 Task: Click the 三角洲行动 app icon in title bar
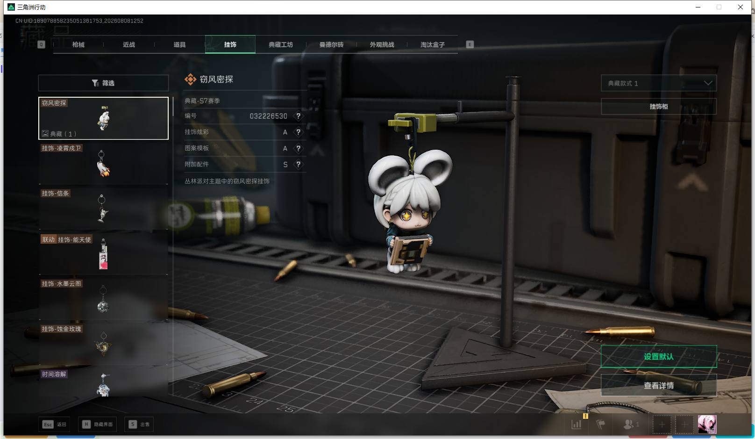click(x=12, y=7)
